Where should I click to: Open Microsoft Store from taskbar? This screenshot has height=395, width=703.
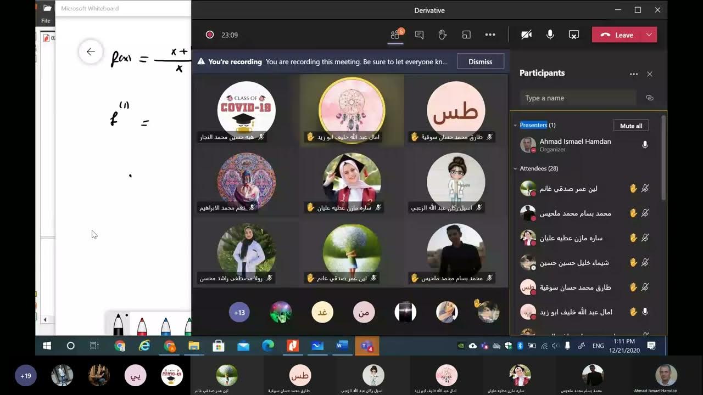(x=219, y=346)
